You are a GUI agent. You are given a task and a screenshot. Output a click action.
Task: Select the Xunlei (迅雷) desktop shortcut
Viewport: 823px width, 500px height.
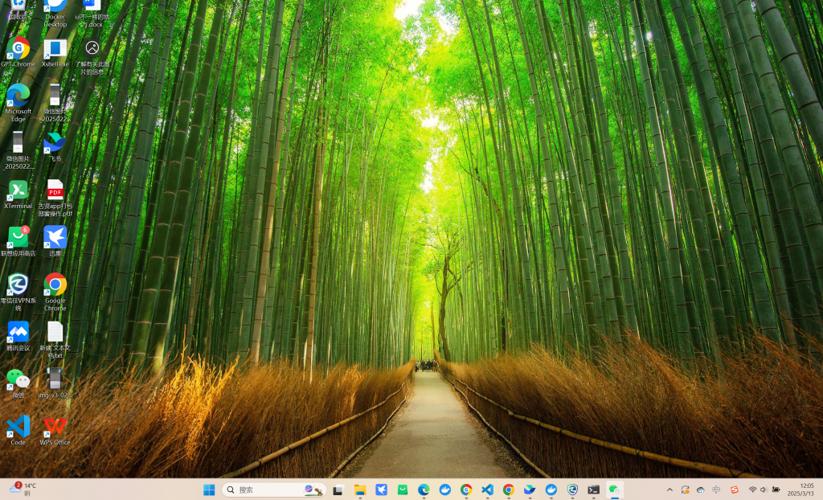tap(55, 238)
